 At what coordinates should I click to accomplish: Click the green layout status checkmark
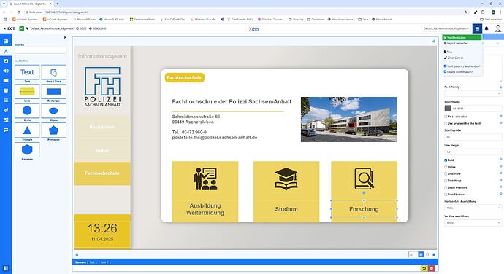[x=21, y=28]
